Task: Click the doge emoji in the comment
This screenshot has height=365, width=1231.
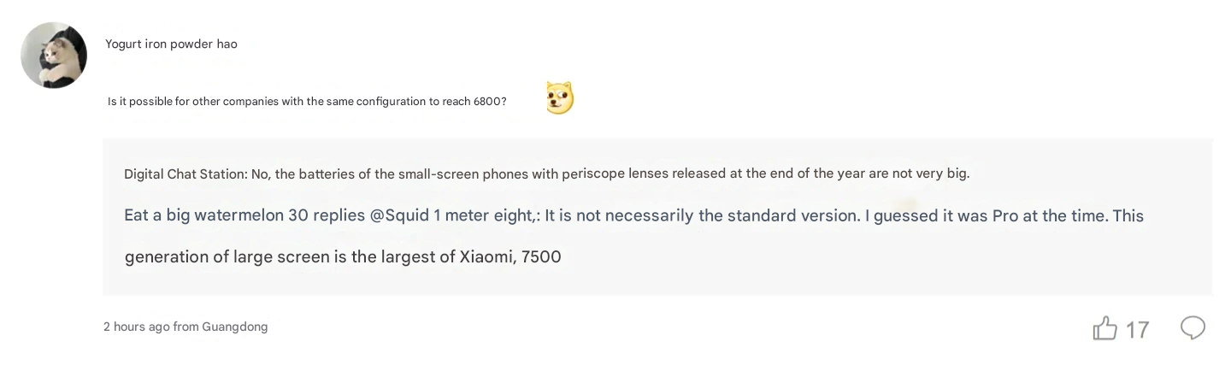Action: pos(560,98)
